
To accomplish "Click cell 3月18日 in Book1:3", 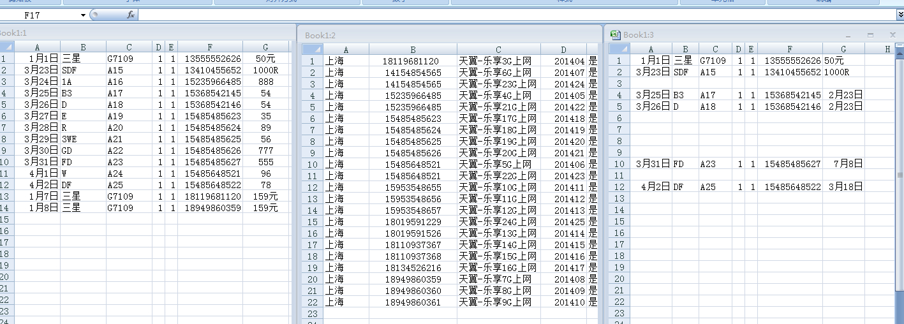I will point(843,187).
